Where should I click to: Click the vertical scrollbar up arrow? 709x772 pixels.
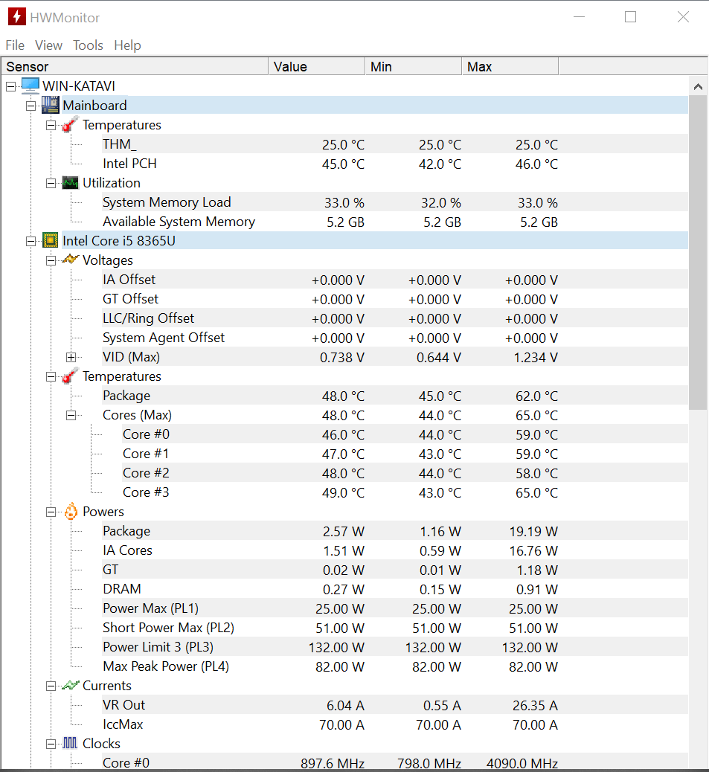[699, 86]
